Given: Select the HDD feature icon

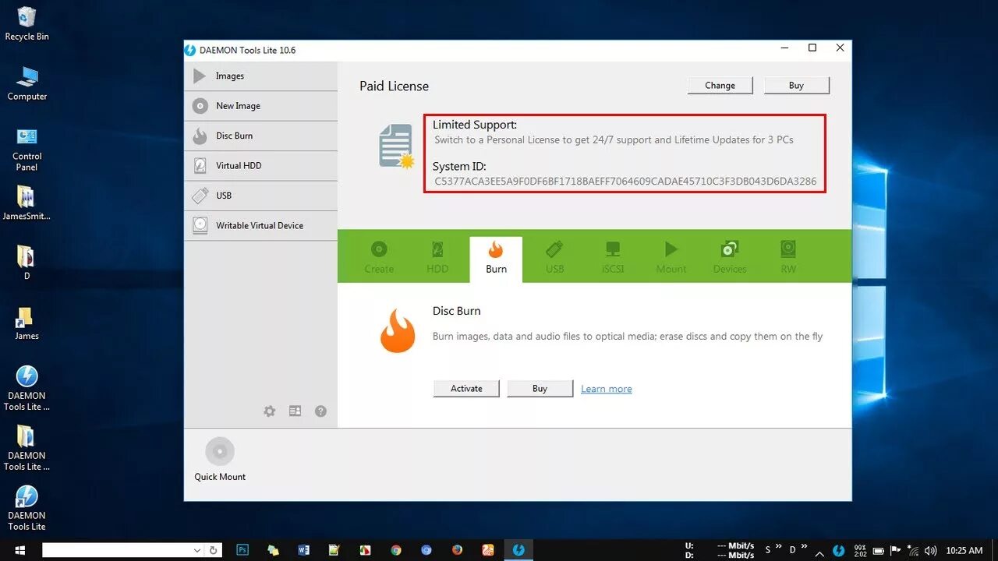Looking at the screenshot, I should point(437,257).
